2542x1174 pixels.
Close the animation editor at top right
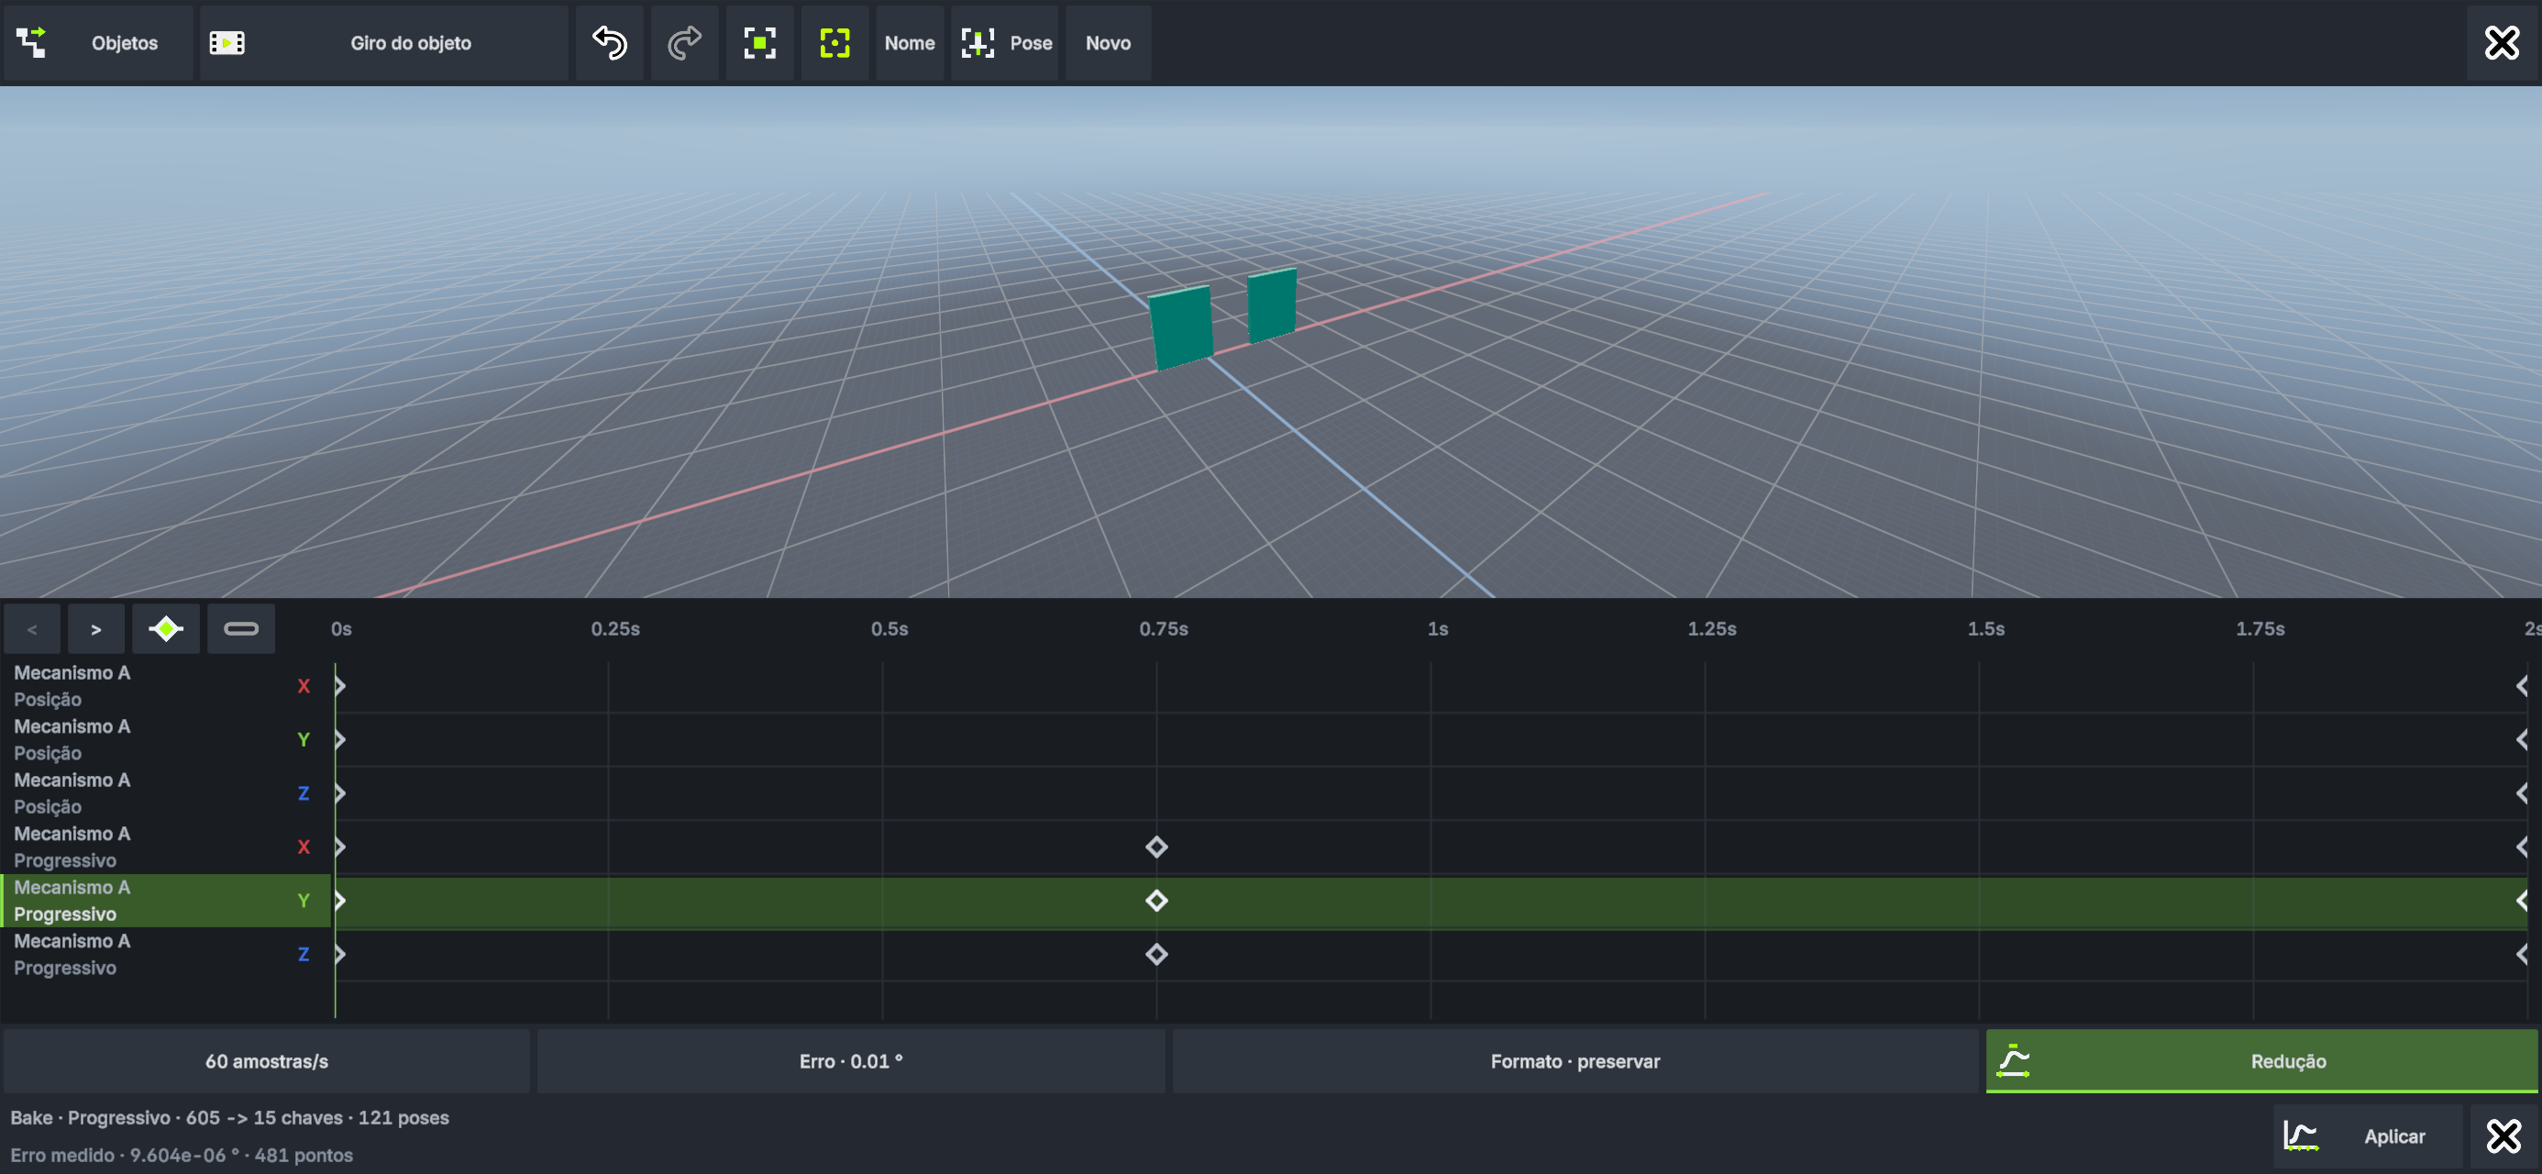2502,42
